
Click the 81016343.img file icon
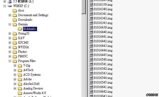[91, 23]
